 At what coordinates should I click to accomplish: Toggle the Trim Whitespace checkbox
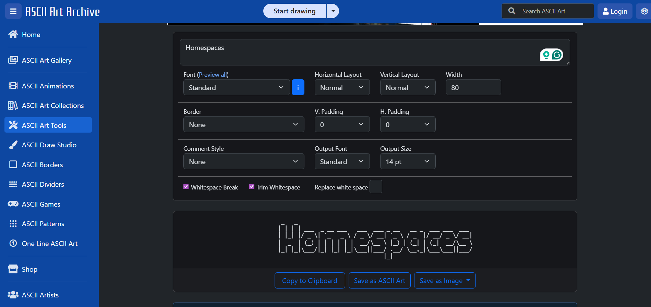click(x=252, y=187)
